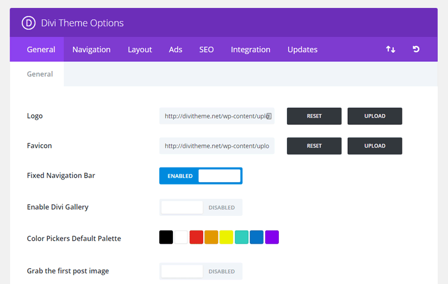This screenshot has width=448, height=284.
Task: Click the 'Logo' option label
Action: click(35, 116)
